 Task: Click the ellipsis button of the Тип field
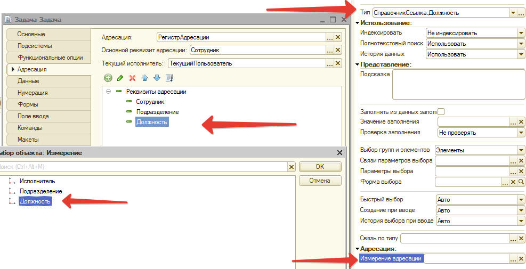point(521,13)
